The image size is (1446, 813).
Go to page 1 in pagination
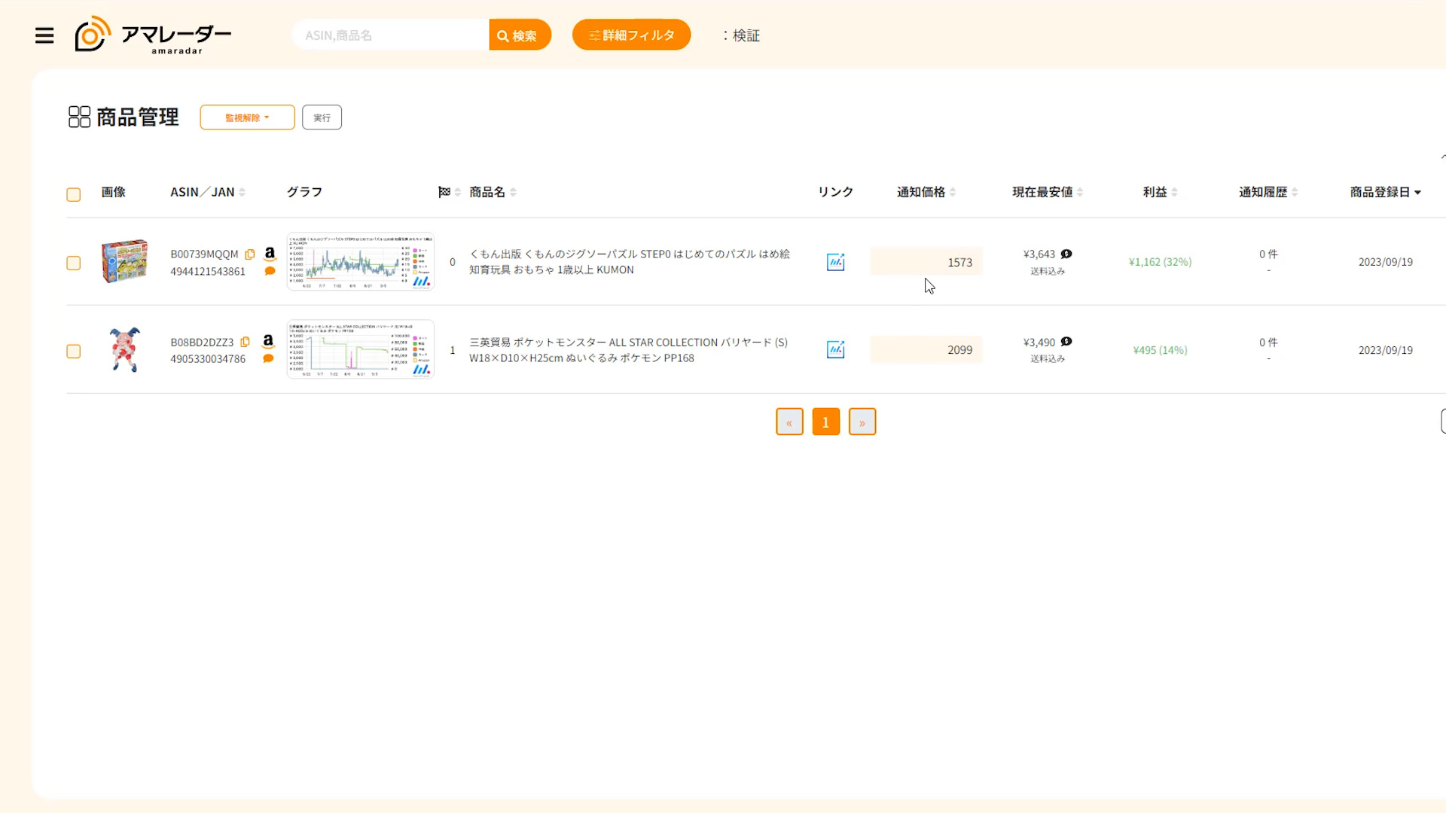click(x=825, y=422)
